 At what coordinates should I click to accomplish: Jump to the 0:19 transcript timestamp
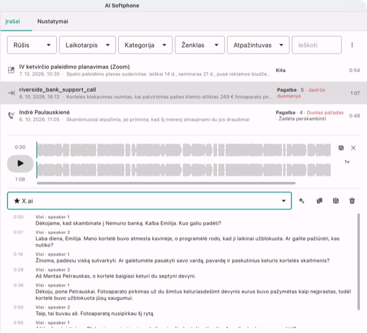click(18, 254)
